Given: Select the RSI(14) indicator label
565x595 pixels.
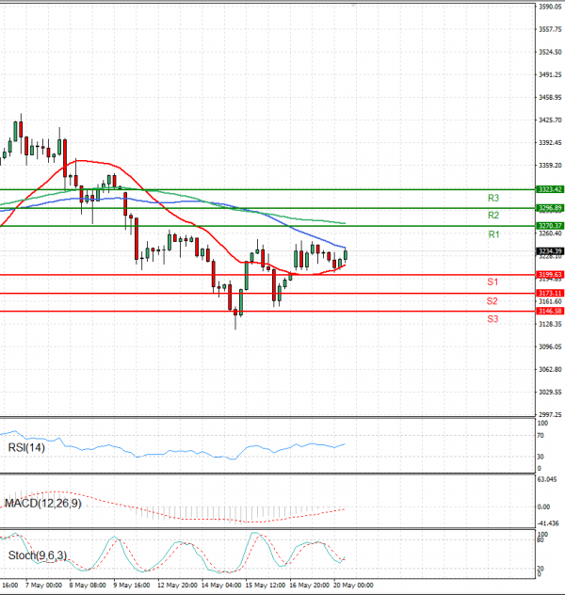Looking at the screenshot, I should pos(27,447).
